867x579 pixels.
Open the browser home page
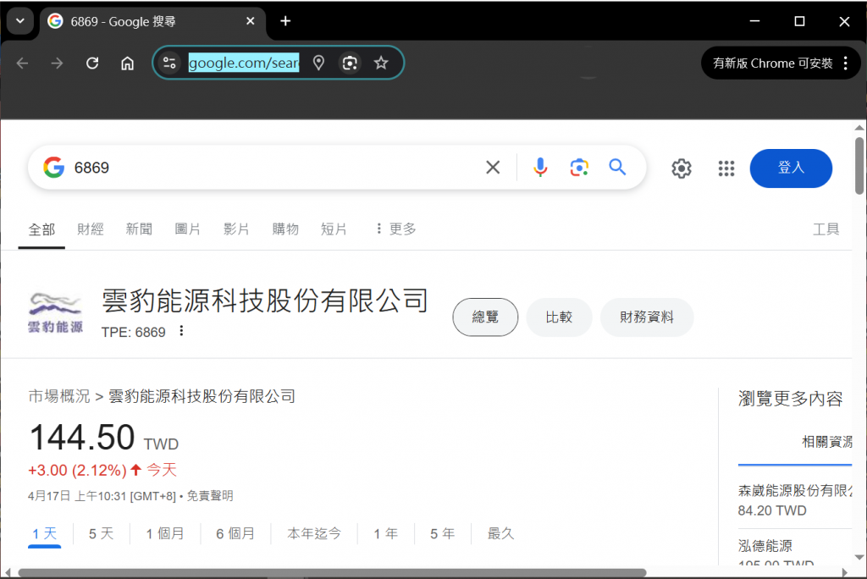(127, 63)
